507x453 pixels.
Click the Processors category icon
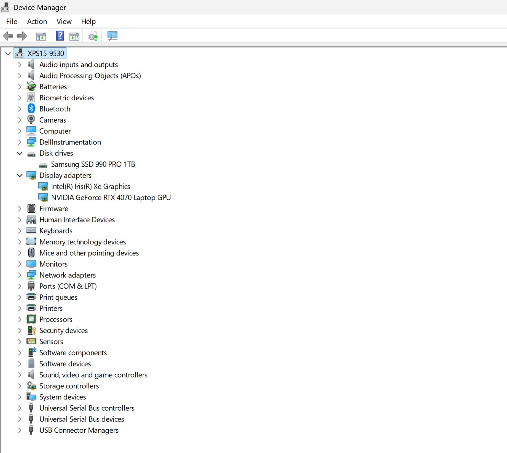pyautogui.click(x=31, y=319)
